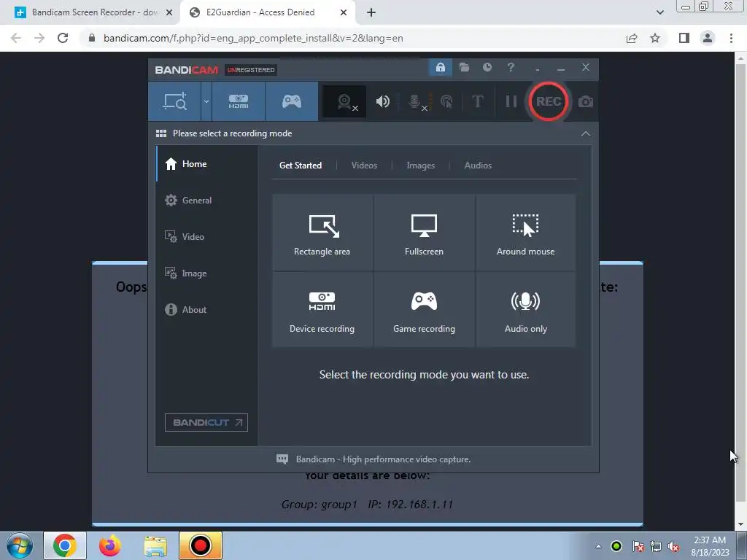Take a screenshot with camera icon

[x=586, y=101]
